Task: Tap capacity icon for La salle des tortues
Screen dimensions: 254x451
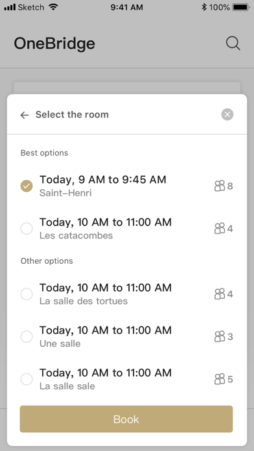Action: [220, 294]
